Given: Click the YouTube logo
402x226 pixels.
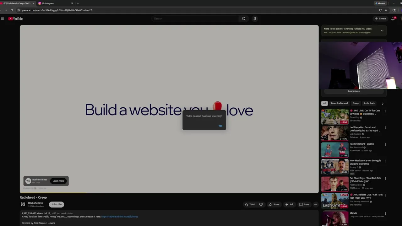Looking at the screenshot, I should [x=16, y=19].
